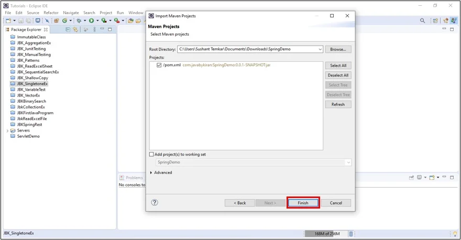Click the External Tools run icon
The height and width of the screenshot is (240, 461).
[117, 20]
